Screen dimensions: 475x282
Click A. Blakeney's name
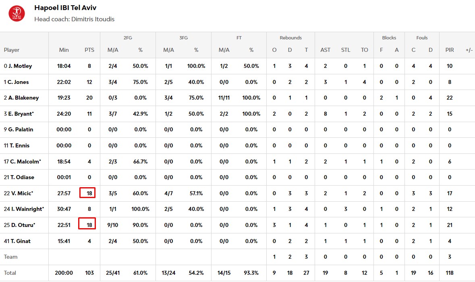(x=23, y=98)
